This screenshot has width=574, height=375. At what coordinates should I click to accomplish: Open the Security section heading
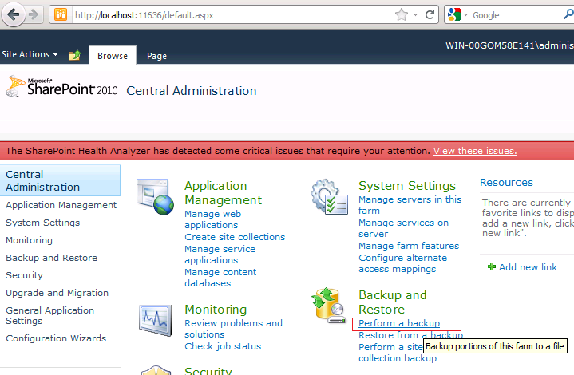[x=208, y=370]
